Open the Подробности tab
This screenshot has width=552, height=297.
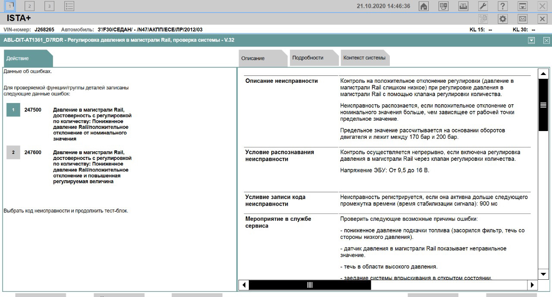pos(314,58)
